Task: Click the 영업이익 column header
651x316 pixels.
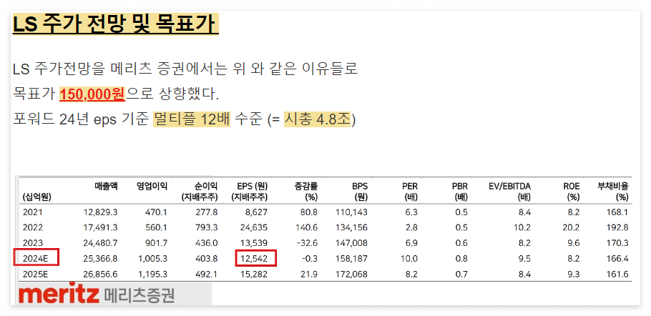Action: point(152,186)
